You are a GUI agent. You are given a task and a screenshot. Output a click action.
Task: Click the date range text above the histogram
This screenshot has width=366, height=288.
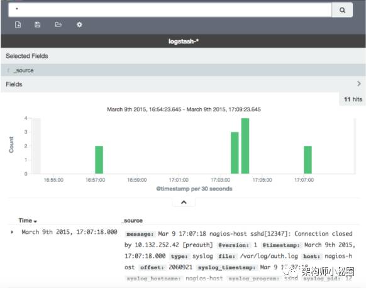(x=184, y=109)
